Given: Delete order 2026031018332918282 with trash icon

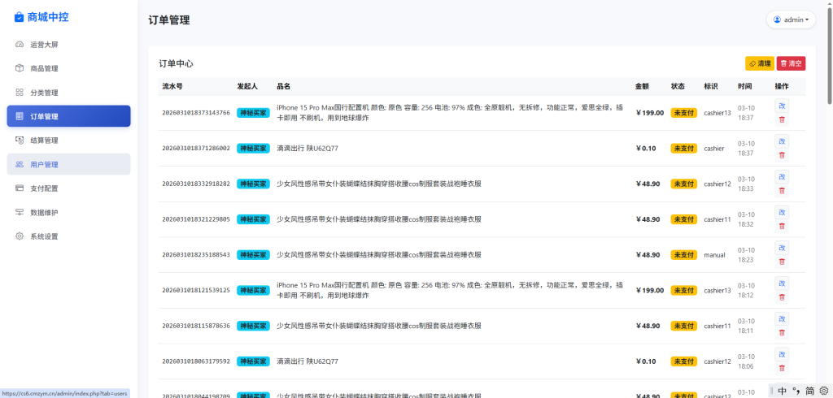Looking at the screenshot, I should pyautogui.click(x=782, y=191).
